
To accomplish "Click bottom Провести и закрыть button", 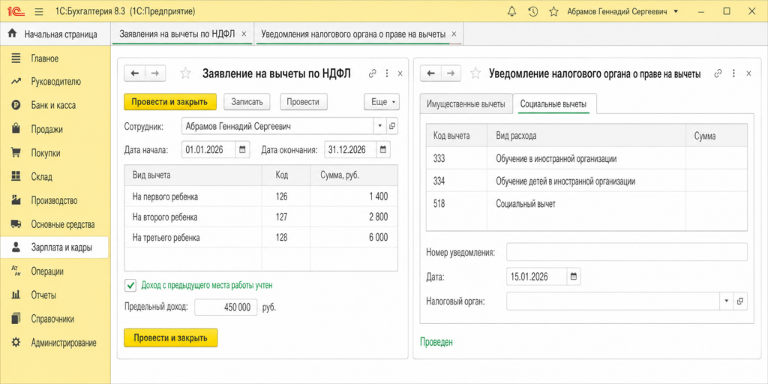I will pyautogui.click(x=170, y=338).
